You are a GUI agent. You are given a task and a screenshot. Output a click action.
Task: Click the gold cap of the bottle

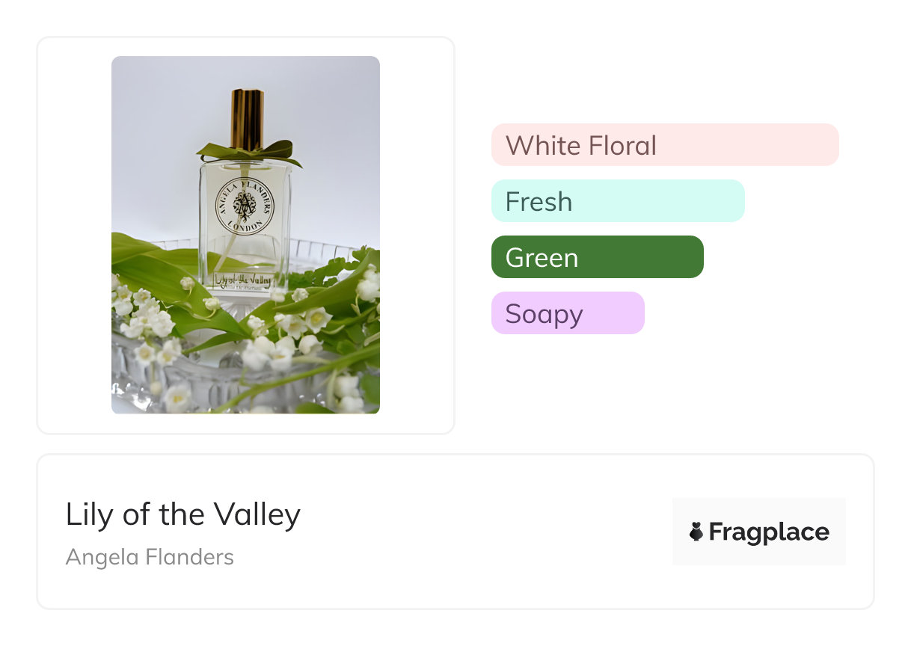pyautogui.click(x=246, y=118)
